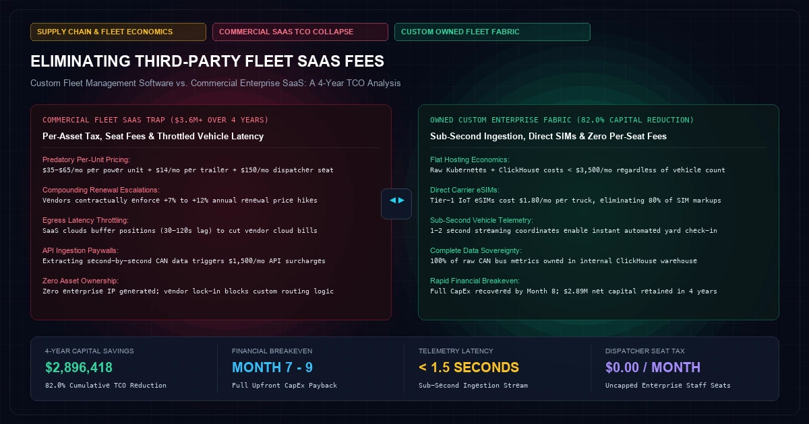Click the 82.0% Cumulative TCO Reduction caption
This screenshot has width=809, height=424.
106,386
